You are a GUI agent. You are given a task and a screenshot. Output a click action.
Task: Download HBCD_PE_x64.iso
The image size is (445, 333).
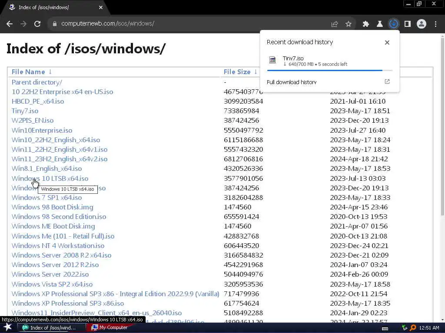(38, 101)
